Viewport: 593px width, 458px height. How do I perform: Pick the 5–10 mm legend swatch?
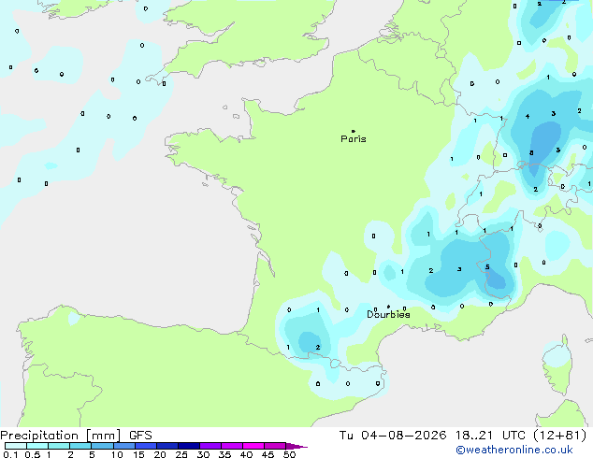[x=102, y=446]
